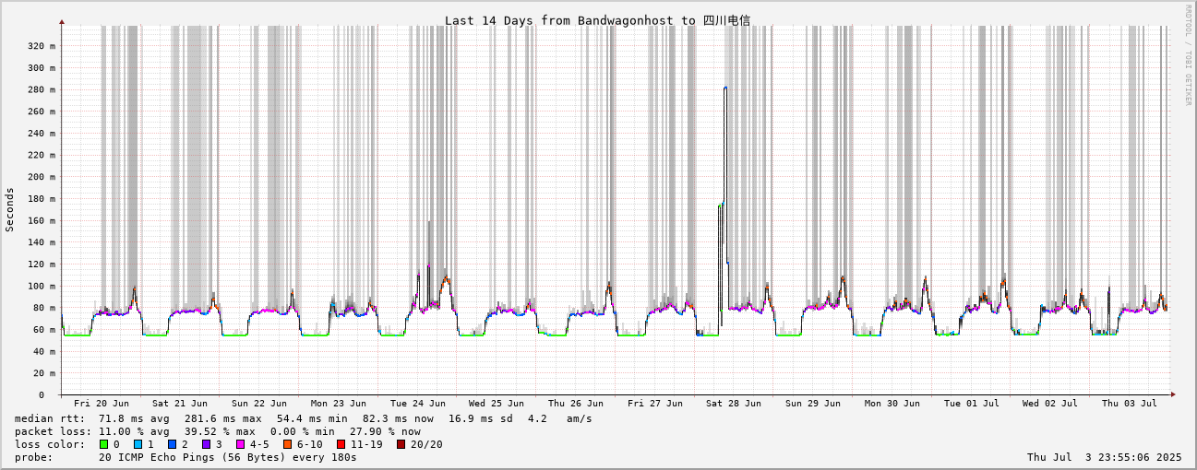Click the '11.00 % avg' packet loss value

[x=135, y=431]
